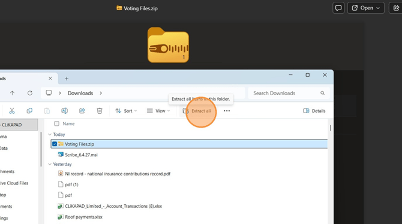Collapse the Today group

(x=50, y=134)
